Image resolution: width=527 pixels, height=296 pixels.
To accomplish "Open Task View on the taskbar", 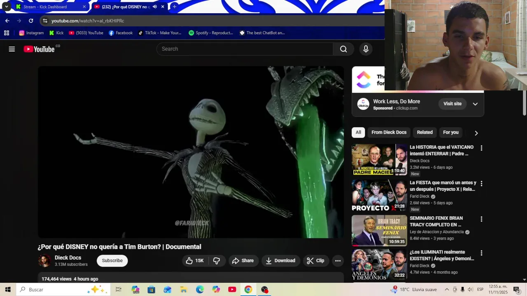I will pos(119,289).
